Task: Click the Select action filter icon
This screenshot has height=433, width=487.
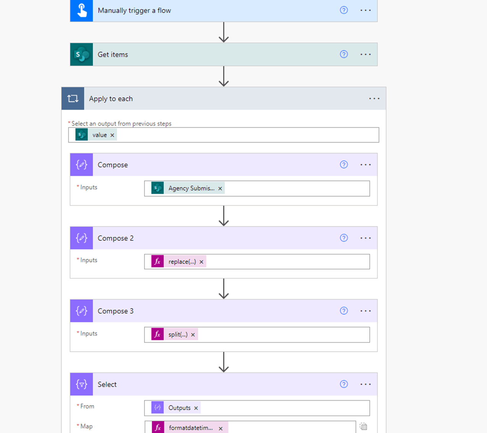Action: point(81,384)
